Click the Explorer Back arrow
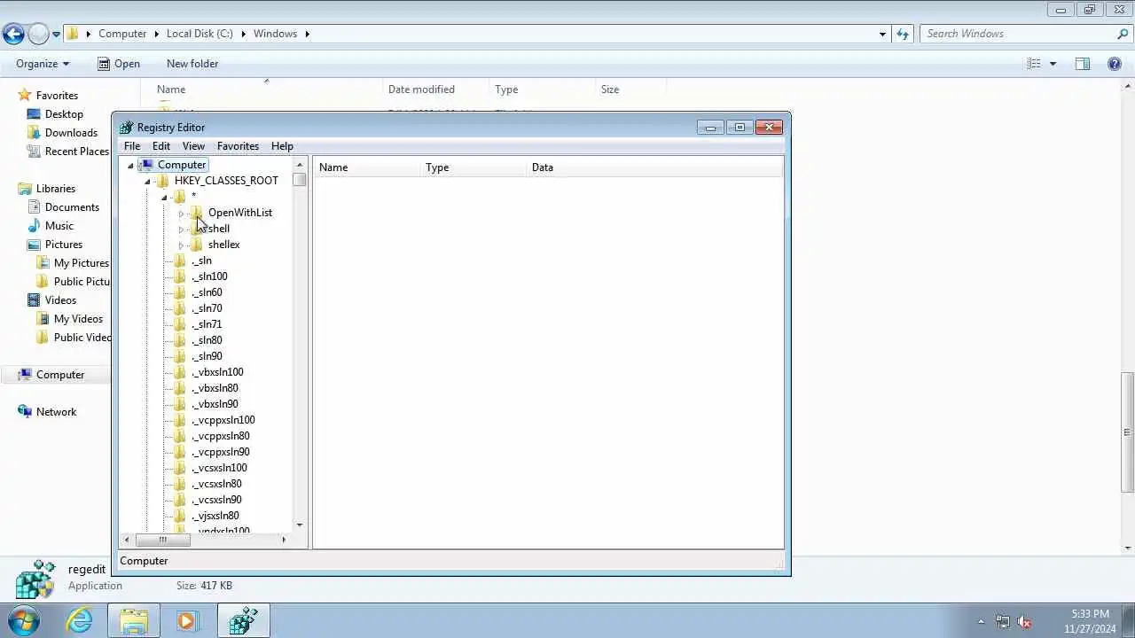The width and height of the screenshot is (1135, 638). point(13,35)
